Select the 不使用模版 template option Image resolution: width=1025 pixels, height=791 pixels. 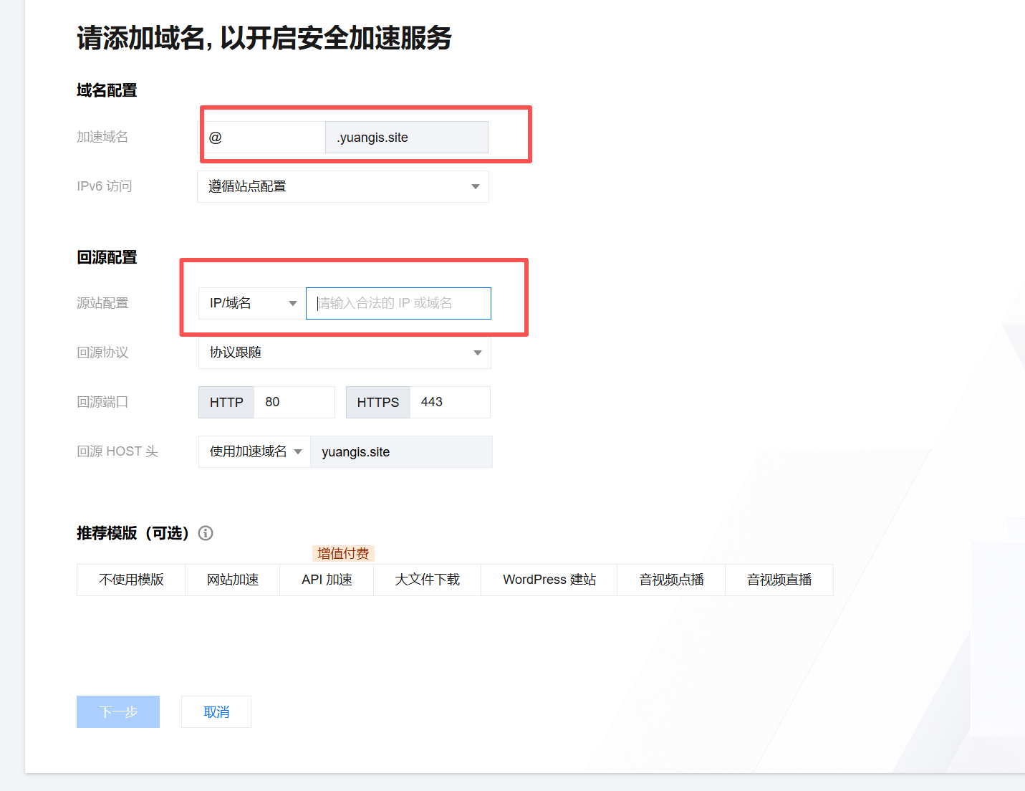click(x=131, y=580)
